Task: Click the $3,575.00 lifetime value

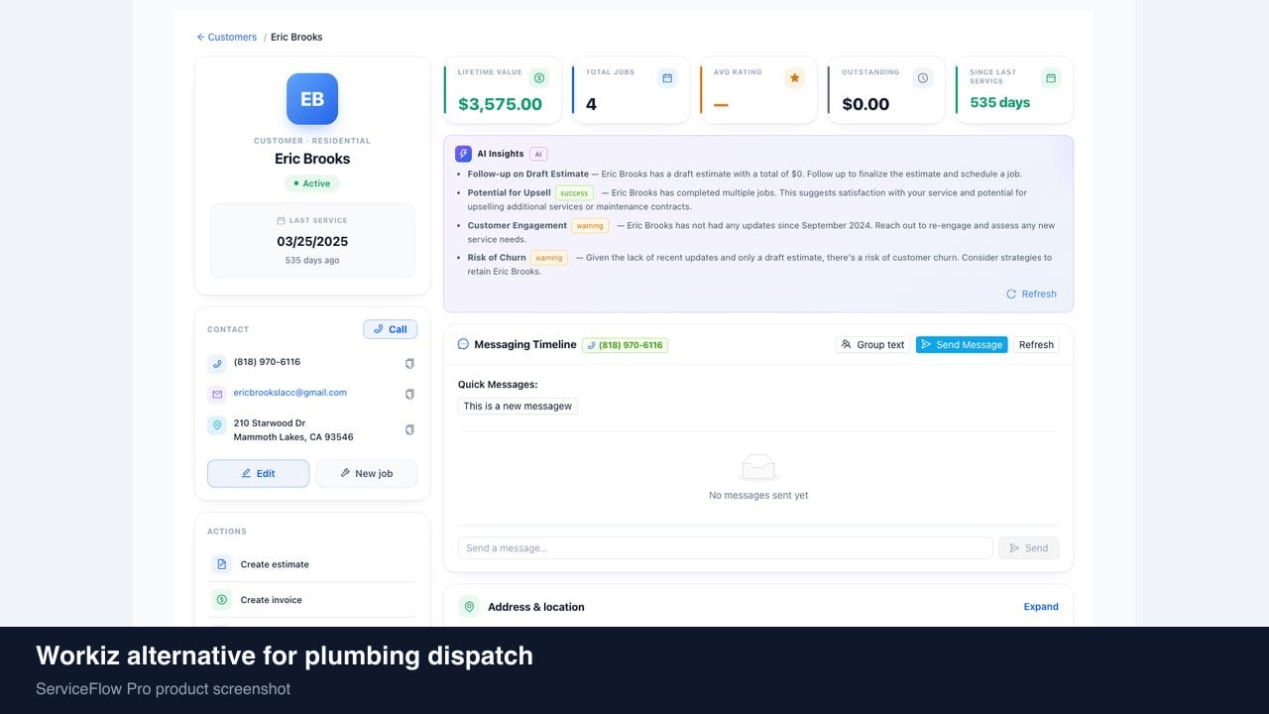Action: pyautogui.click(x=500, y=104)
